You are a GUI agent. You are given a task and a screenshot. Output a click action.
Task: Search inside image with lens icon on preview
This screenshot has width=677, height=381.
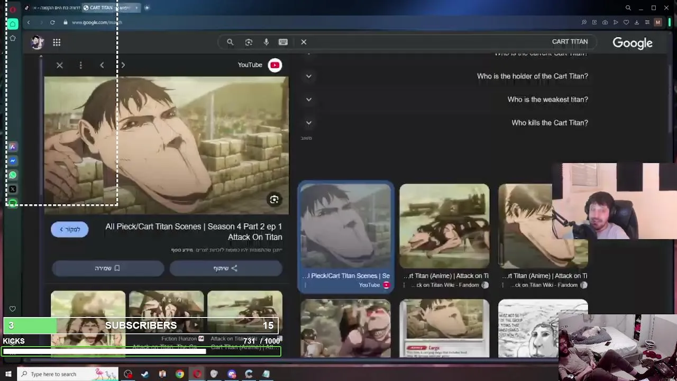(x=274, y=199)
